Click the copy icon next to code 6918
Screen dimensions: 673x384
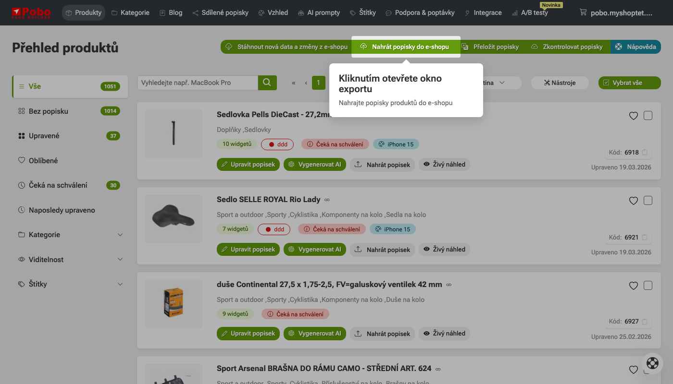(x=644, y=152)
